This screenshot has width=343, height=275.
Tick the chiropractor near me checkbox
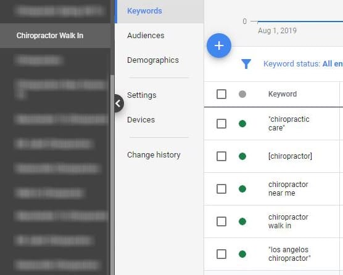[x=221, y=189]
